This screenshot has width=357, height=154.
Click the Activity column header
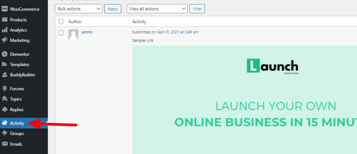(x=139, y=22)
